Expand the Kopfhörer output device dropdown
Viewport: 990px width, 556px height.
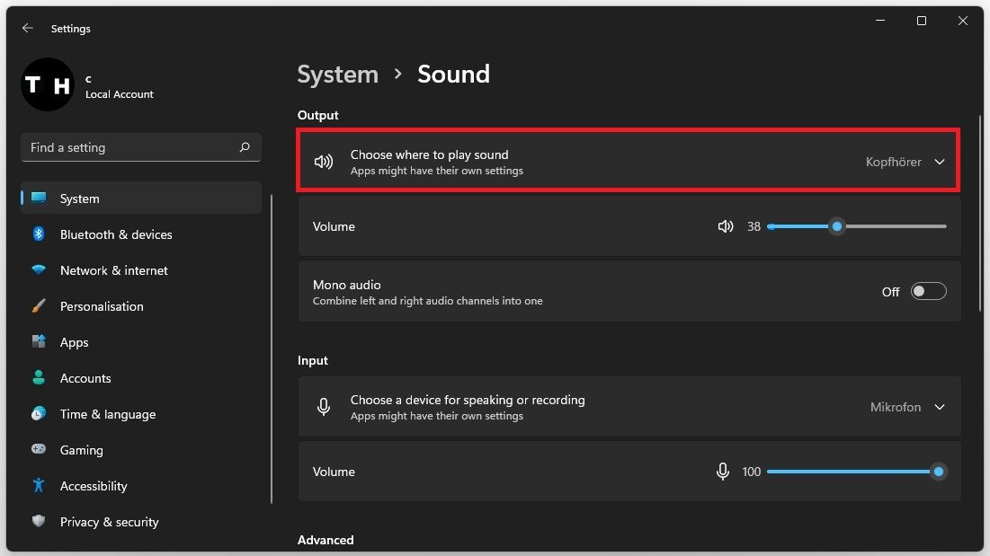939,163
